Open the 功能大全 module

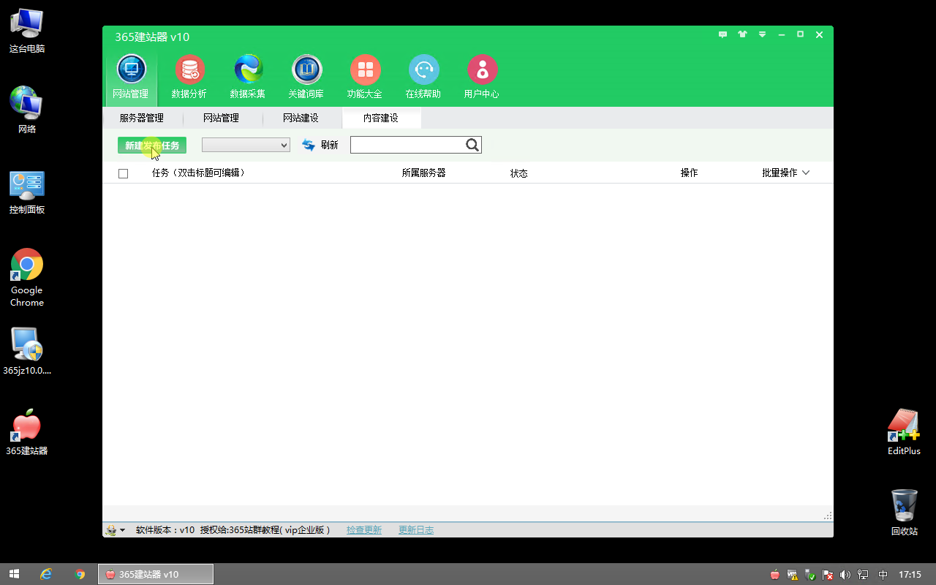tap(365, 78)
